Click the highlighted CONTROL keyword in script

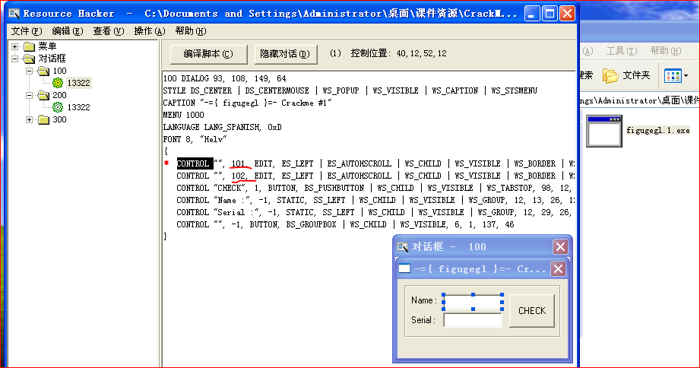click(x=195, y=163)
